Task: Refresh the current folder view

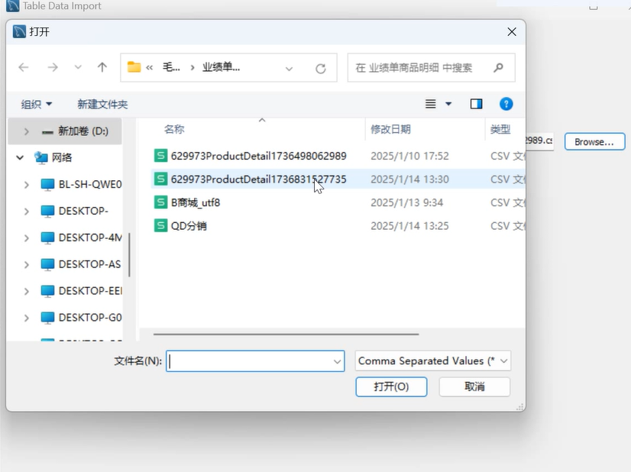Action: click(x=320, y=69)
